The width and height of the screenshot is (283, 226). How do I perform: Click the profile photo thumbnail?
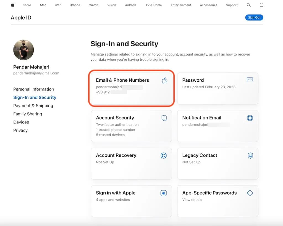point(23,50)
